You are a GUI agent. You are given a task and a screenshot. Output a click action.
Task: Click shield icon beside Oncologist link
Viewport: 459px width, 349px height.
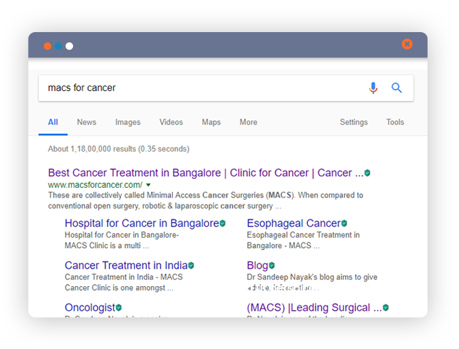(x=119, y=308)
